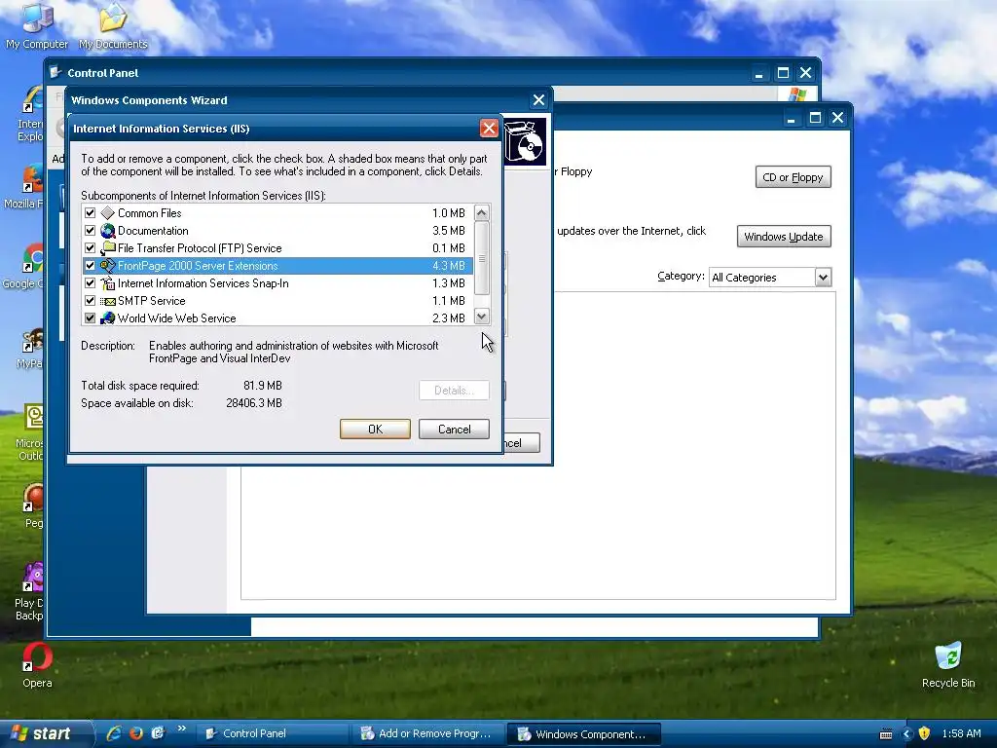Screen dimensions: 997x748
Task: Uncheck FrontPage 2000 Server Extensions checkbox
Action: pyautogui.click(x=90, y=266)
